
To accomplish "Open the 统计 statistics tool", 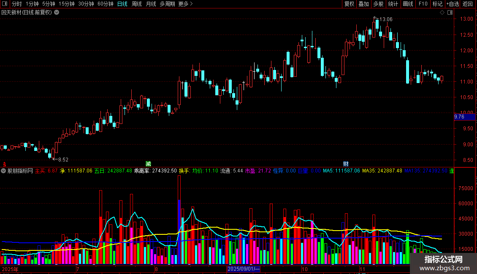I will [x=393, y=4].
